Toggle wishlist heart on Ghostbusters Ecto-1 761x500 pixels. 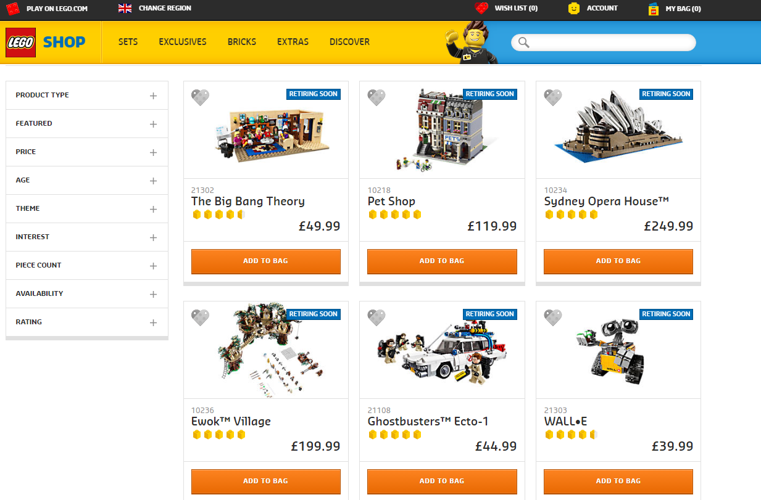point(376,318)
